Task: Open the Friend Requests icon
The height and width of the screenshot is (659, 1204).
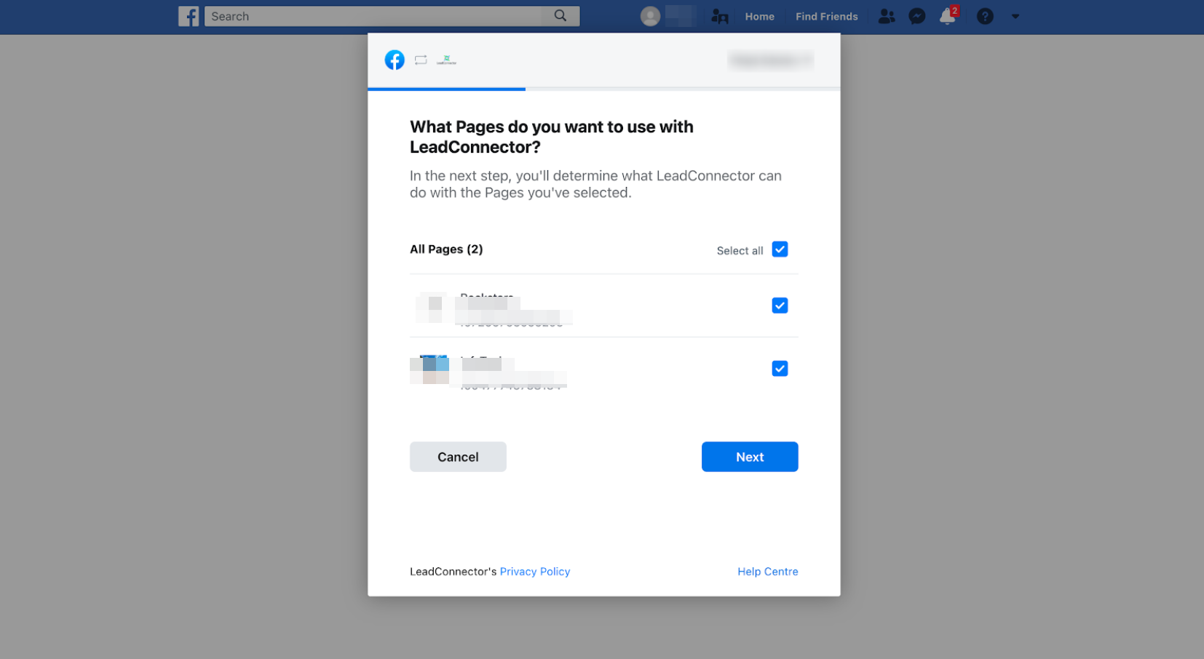Action: pyautogui.click(x=887, y=16)
